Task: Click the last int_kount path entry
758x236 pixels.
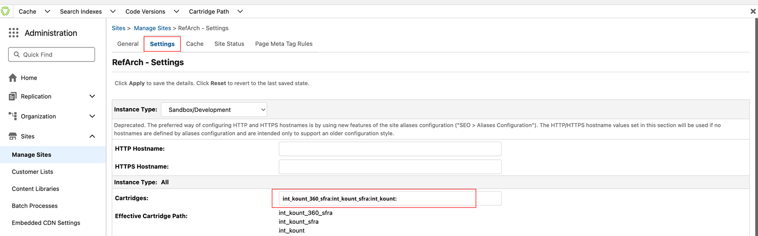Action: (x=292, y=230)
